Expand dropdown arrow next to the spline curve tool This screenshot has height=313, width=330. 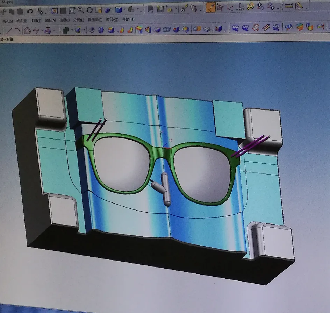tap(42, 31)
